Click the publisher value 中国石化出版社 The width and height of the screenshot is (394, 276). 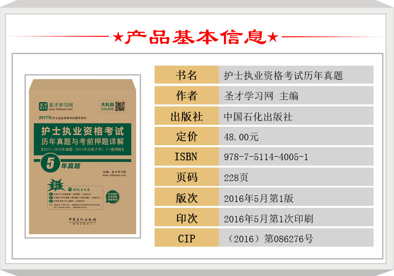tap(258, 117)
